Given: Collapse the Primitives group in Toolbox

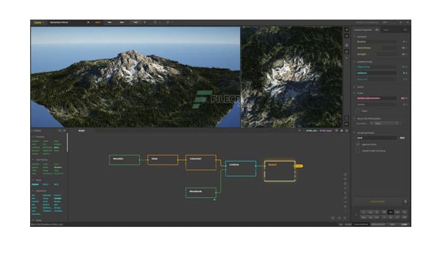Looking at the screenshot, I should (34, 136).
